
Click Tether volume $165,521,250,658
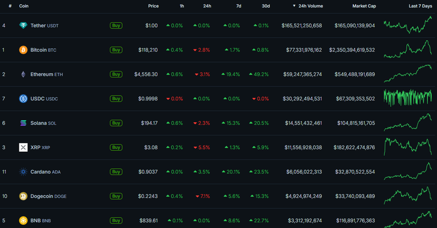(x=302, y=26)
